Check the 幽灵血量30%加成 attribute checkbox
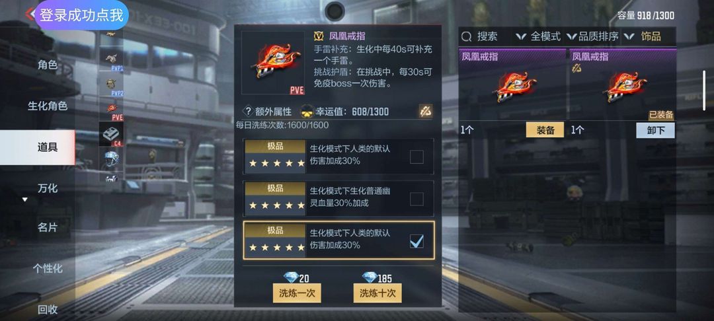This screenshot has height=321, width=714. (x=416, y=199)
